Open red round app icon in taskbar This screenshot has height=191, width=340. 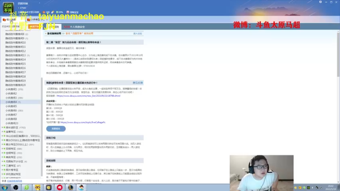[59, 188]
